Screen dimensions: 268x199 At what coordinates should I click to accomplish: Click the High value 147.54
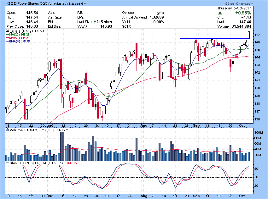pos(32,17)
